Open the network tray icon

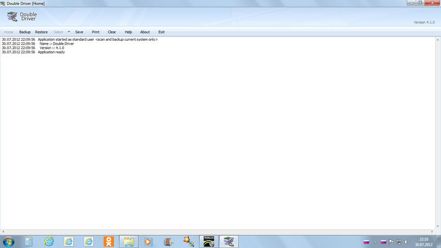pos(399,242)
